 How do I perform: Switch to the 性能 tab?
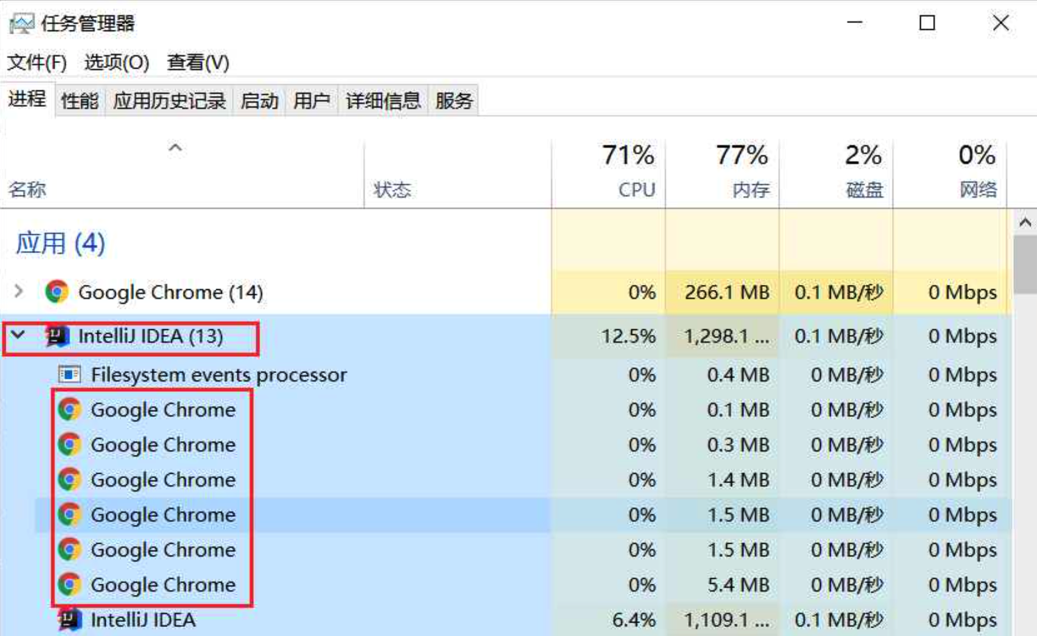(x=79, y=101)
